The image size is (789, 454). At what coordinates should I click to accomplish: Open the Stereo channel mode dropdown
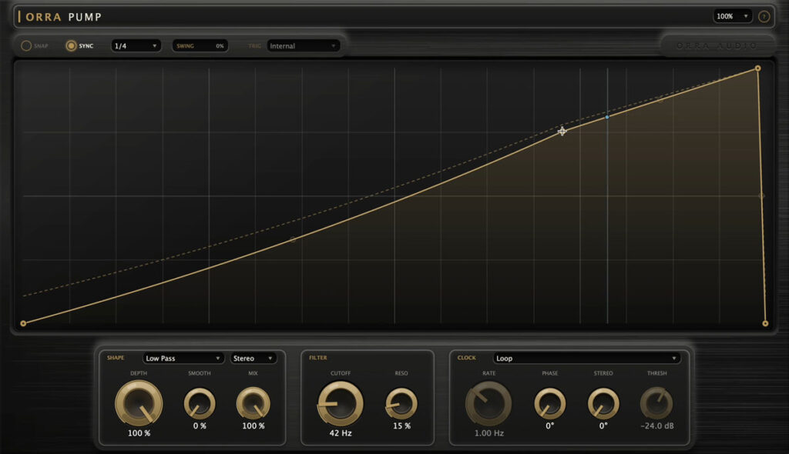pos(253,358)
